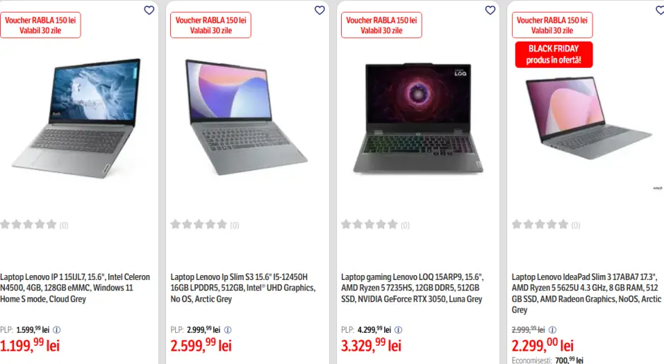Click Voucher RABLA badge on Lenovo LOQ
Image resolution: width=664 pixels, height=364 pixels.
pyautogui.click(x=381, y=25)
